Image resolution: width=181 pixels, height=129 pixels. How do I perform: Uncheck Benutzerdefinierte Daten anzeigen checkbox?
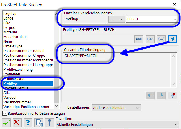tap(5, 113)
